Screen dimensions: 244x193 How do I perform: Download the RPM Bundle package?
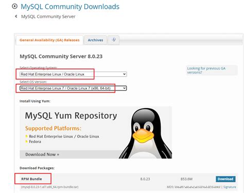(x=225, y=179)
